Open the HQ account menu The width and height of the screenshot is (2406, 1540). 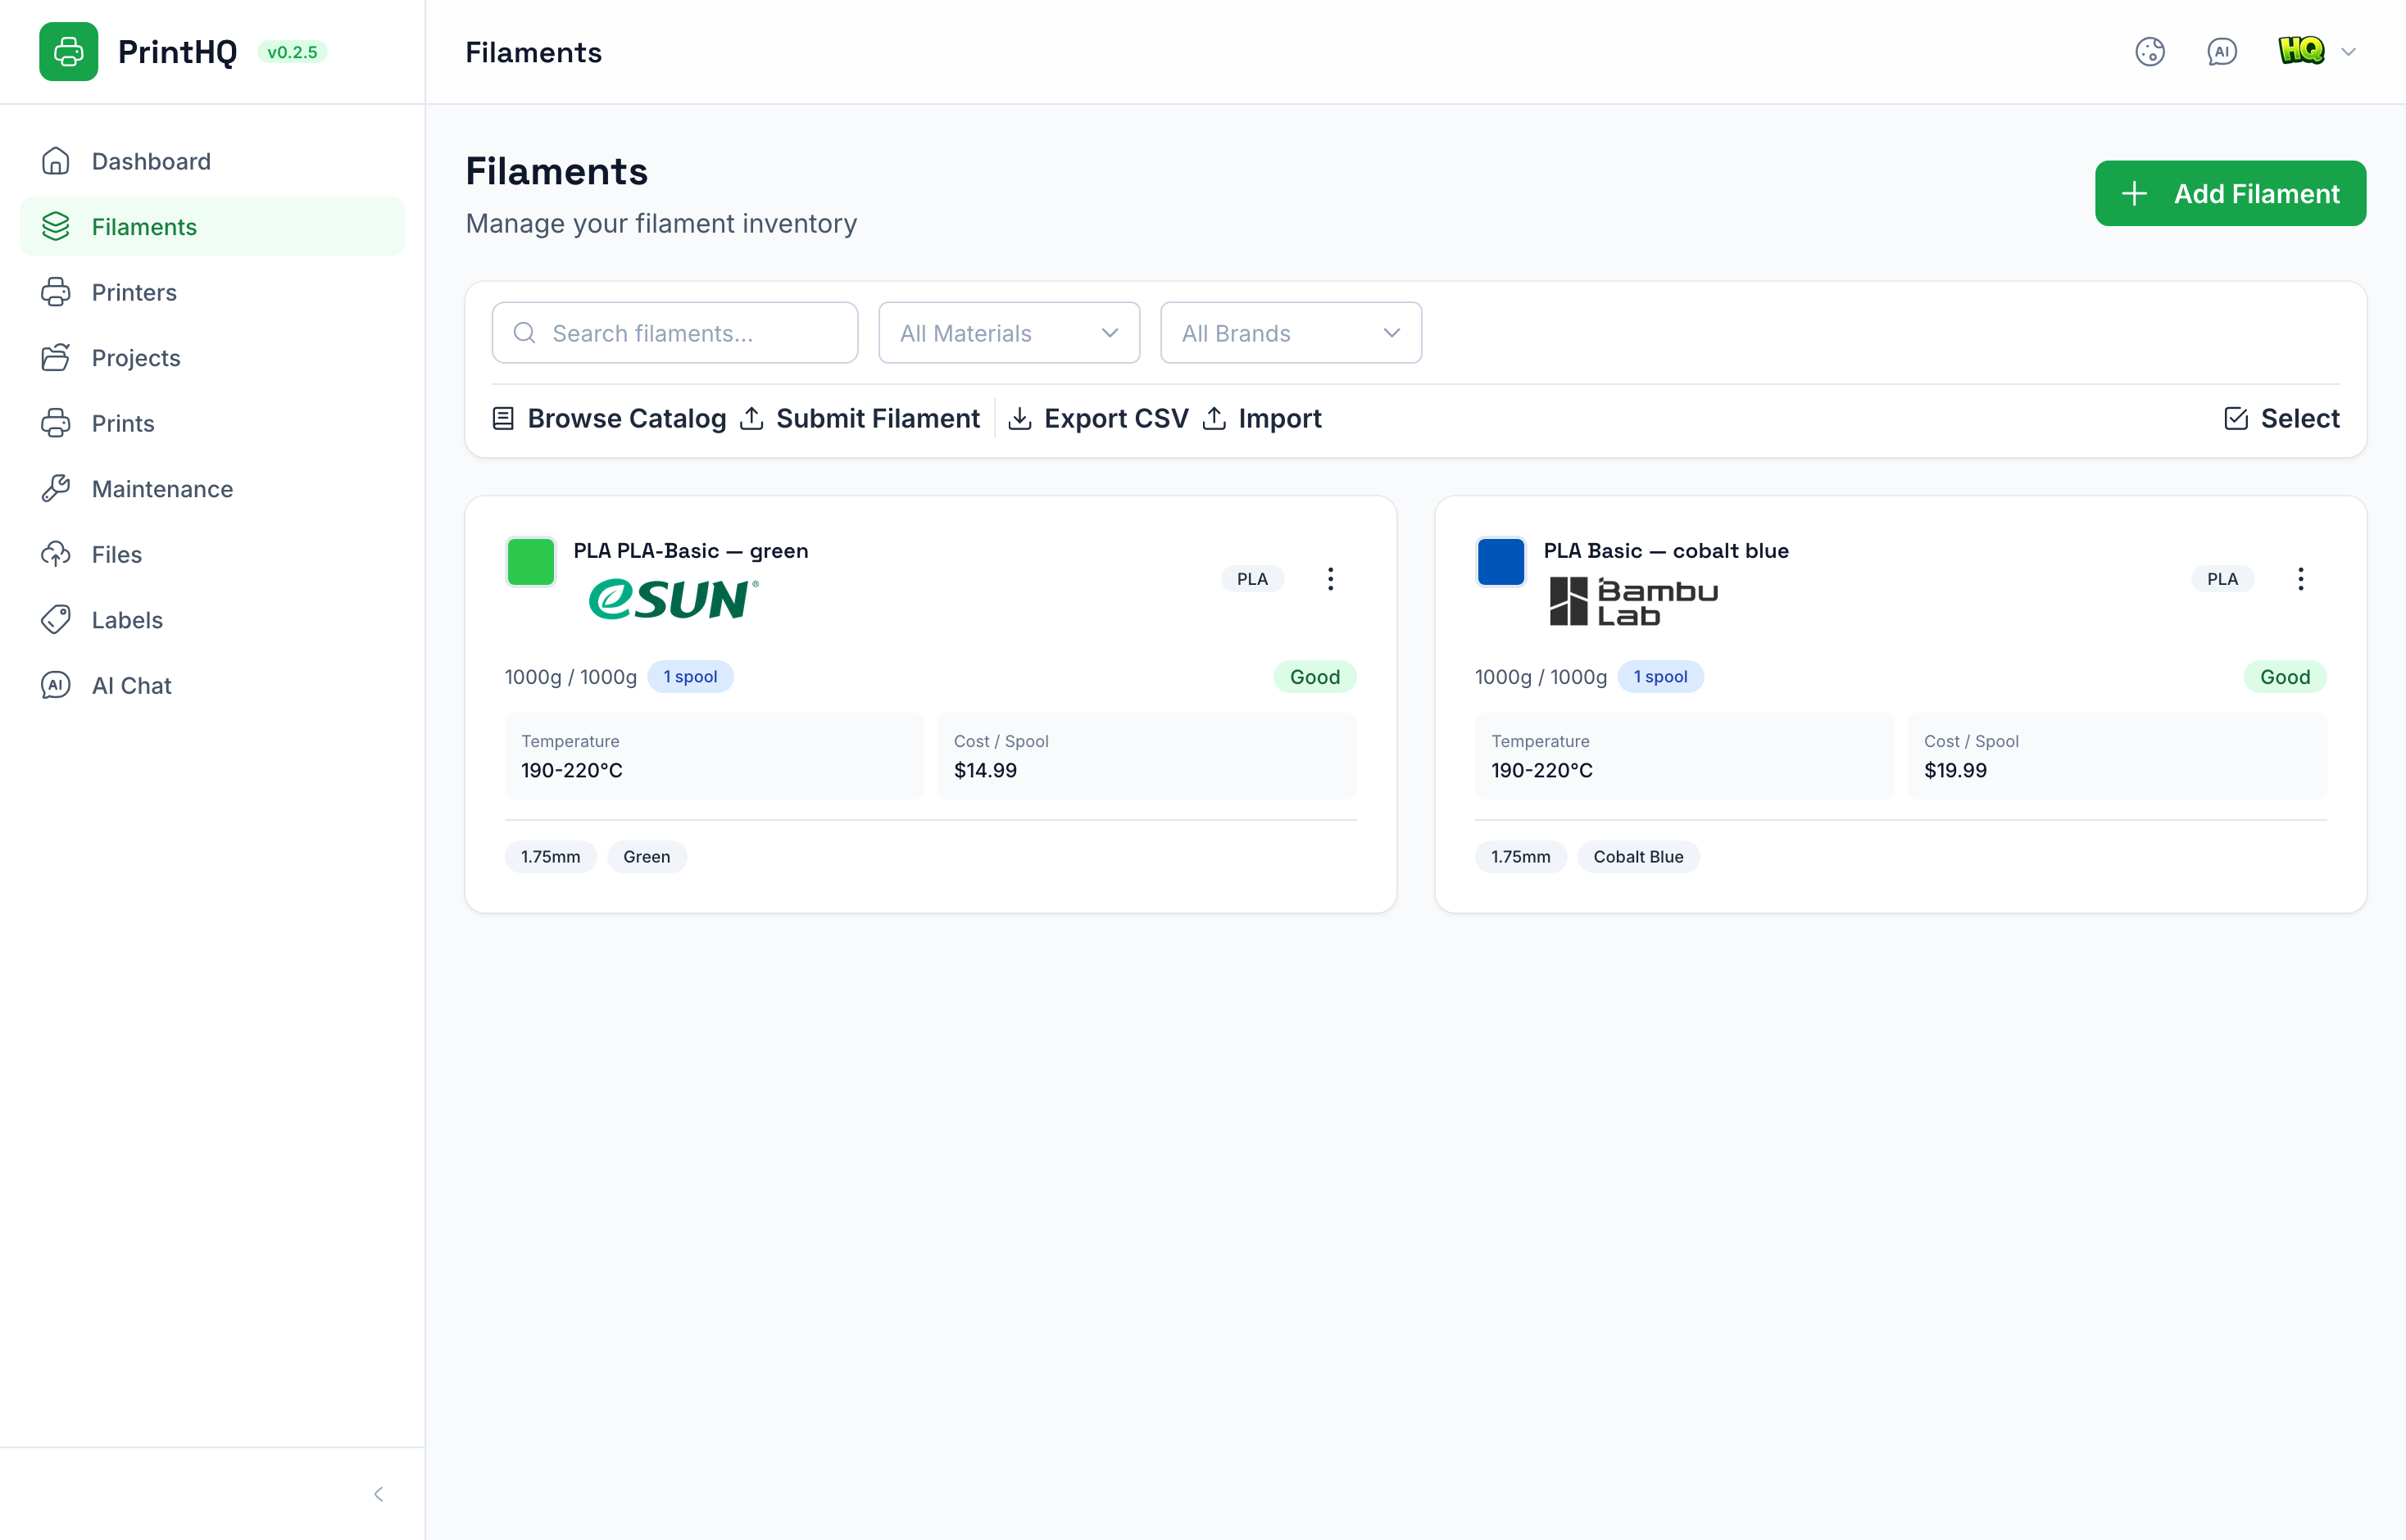pyautogui.click(x=2317, y=51)
